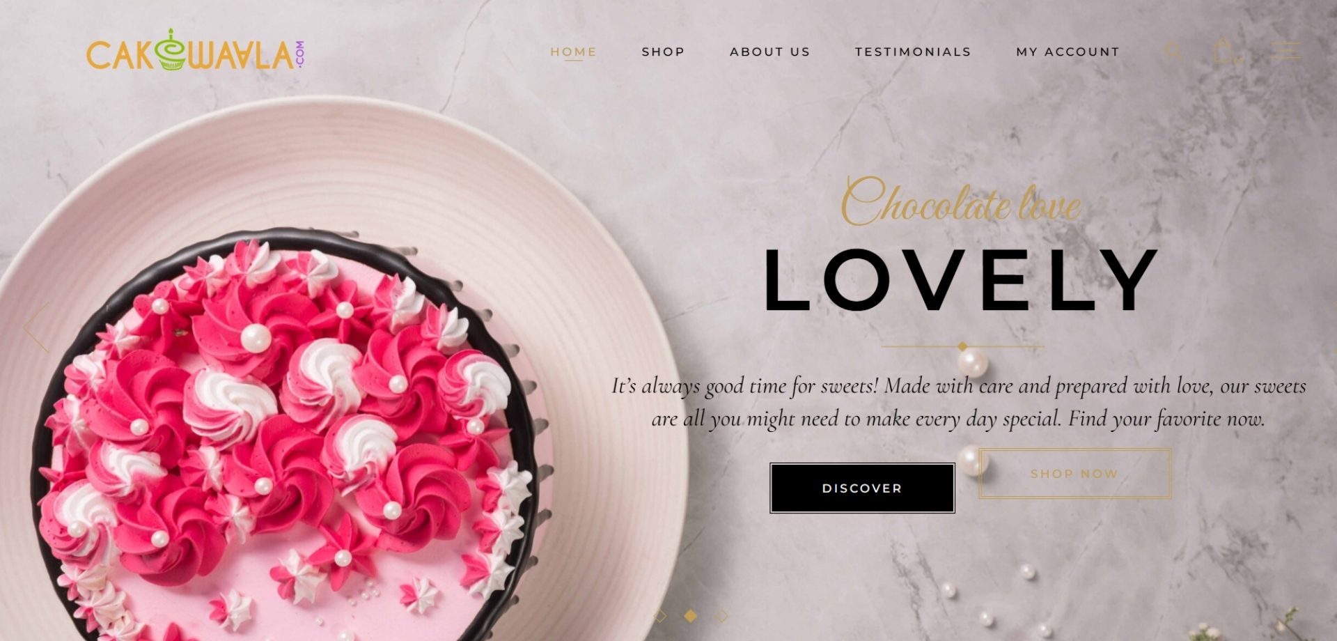The height and width of the screenshot is (641, 1337).
Task: Click the LOVELY headline text
Action: [961, 280]
